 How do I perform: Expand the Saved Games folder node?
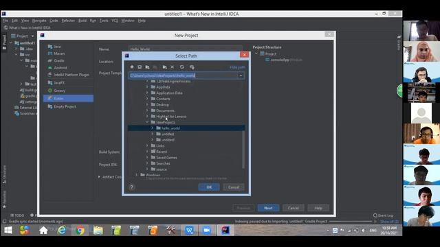147,158
